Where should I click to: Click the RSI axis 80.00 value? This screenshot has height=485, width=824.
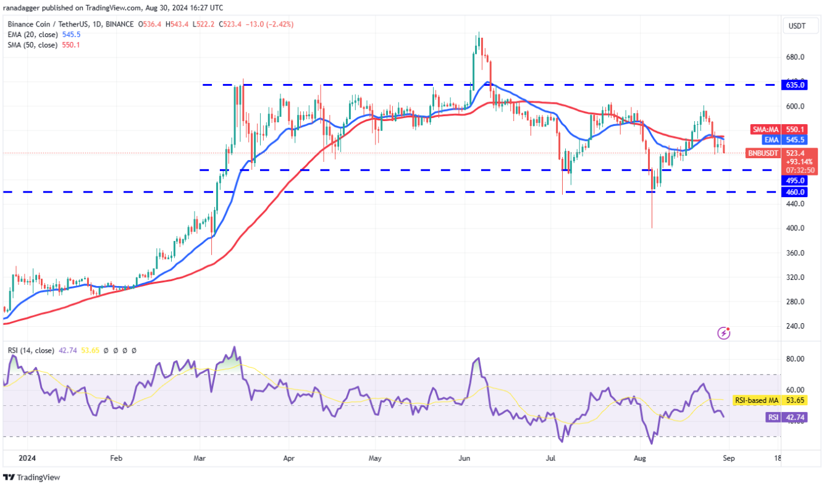[x=795, y=359]
